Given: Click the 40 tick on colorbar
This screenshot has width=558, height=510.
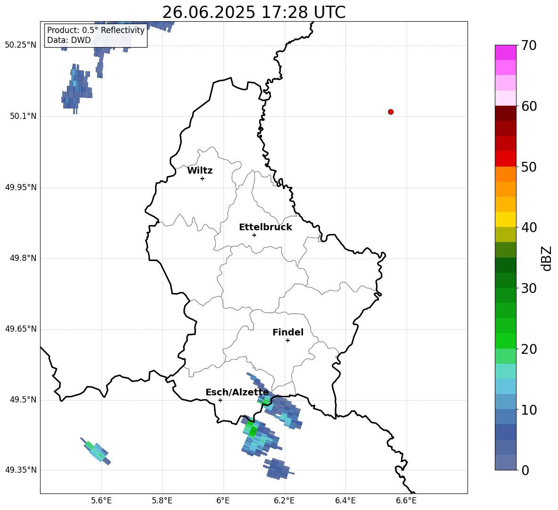Looking at the screenshot, I should pos(529,227).
